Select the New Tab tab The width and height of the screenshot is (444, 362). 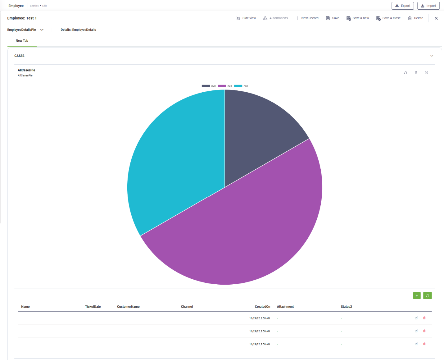pyautogui.click(x=22, y=41)
